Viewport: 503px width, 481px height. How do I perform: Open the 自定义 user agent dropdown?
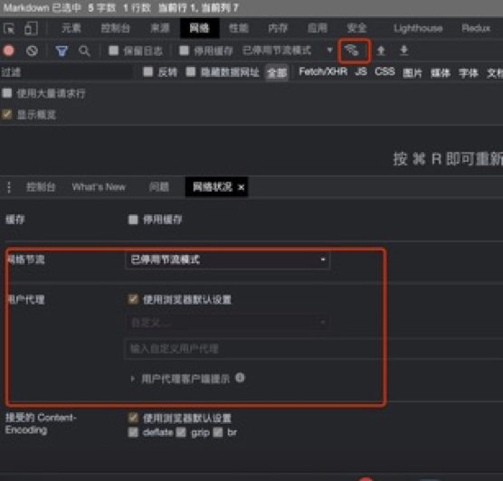coord(227,322)
